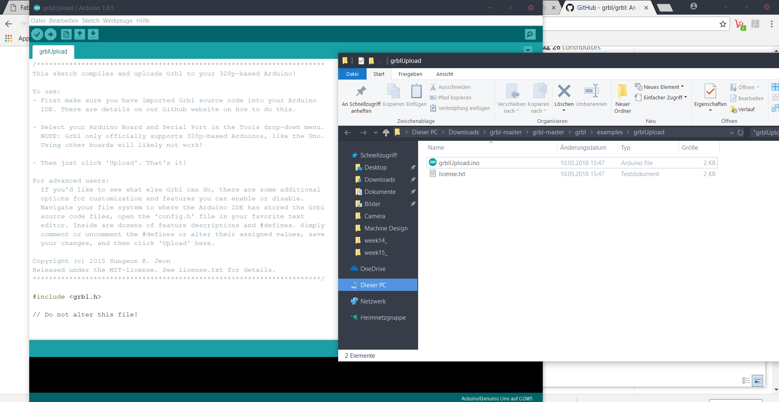
Task: Click the Umbenennen icon
Action: (x=591, y=91)
